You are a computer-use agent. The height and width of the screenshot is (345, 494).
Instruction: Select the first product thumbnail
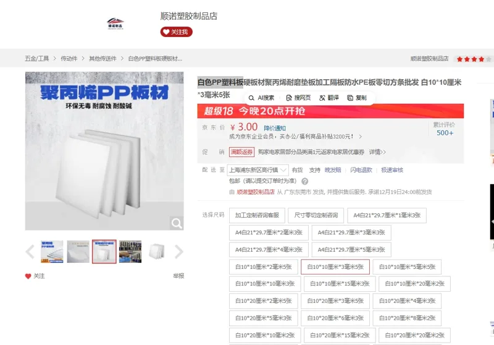pos(52,252)
